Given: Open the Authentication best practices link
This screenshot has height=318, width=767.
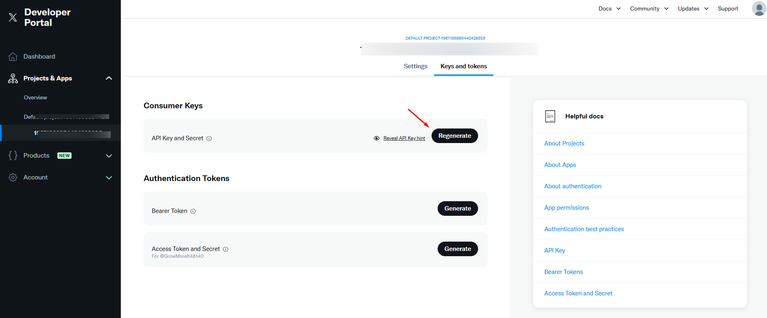Looking at the screenshot, I should (x=584, y=229).
